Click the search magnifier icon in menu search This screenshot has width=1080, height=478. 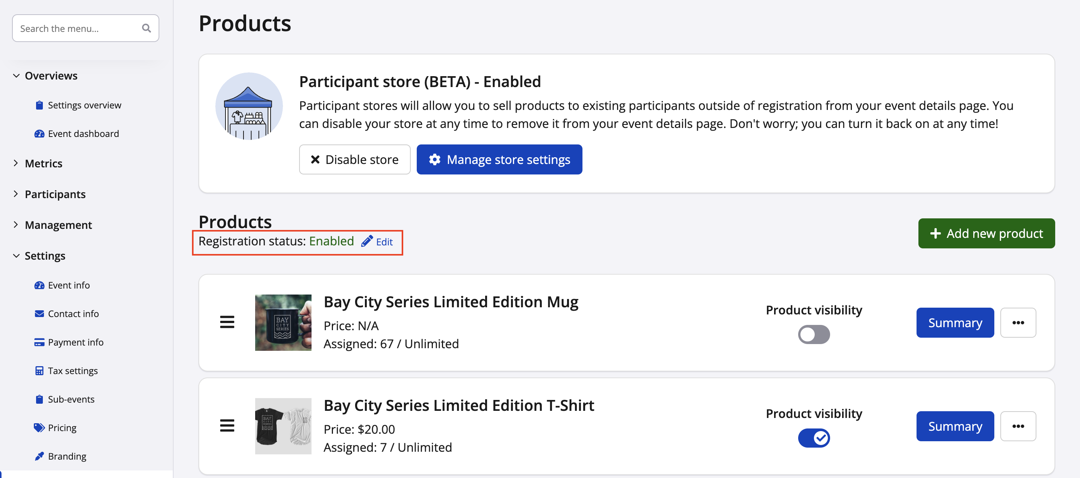click(x=146, y=28)
